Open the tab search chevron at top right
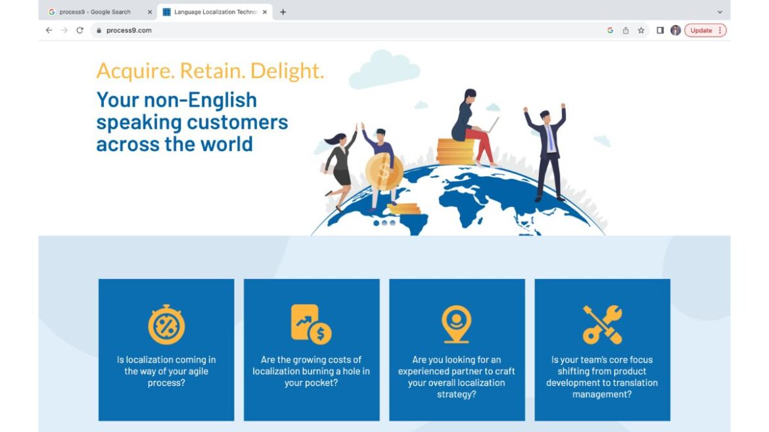Screen dimensions: 769x432 click(720, 11)
